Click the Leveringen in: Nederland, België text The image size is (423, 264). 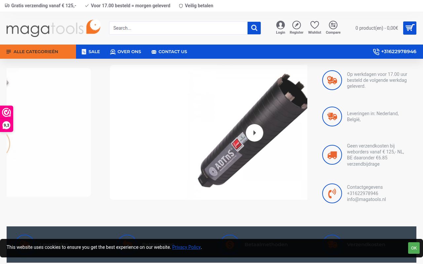tap(373, 116)
